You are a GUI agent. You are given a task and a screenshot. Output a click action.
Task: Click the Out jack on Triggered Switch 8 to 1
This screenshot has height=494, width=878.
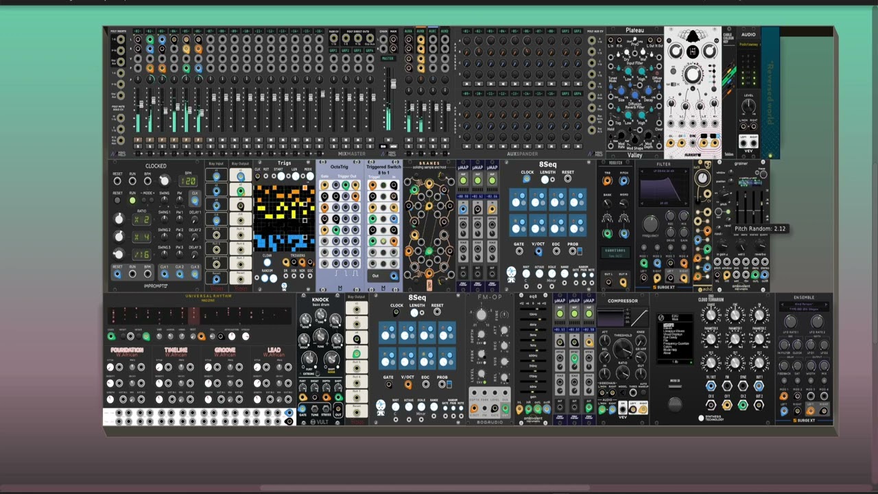pyautogui.click(x=393, y=276)
